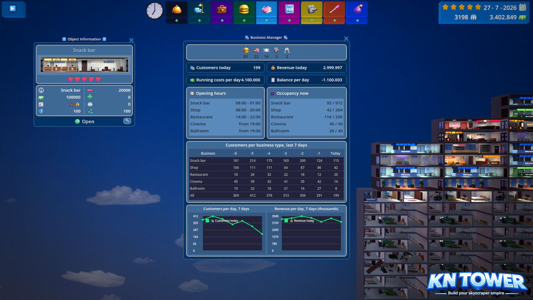Open the golden bell lobby category

tap(177, 10)
